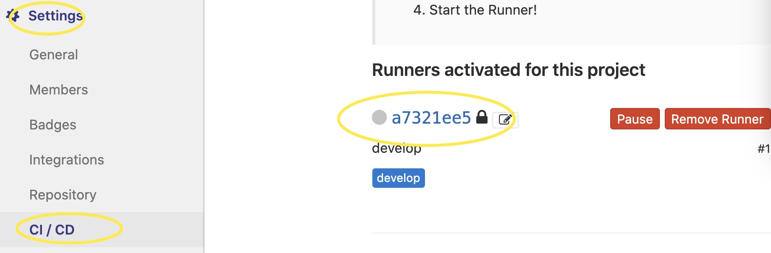771x253 pixels.
Task: Open Repository settings
Action: coord(63,195)
